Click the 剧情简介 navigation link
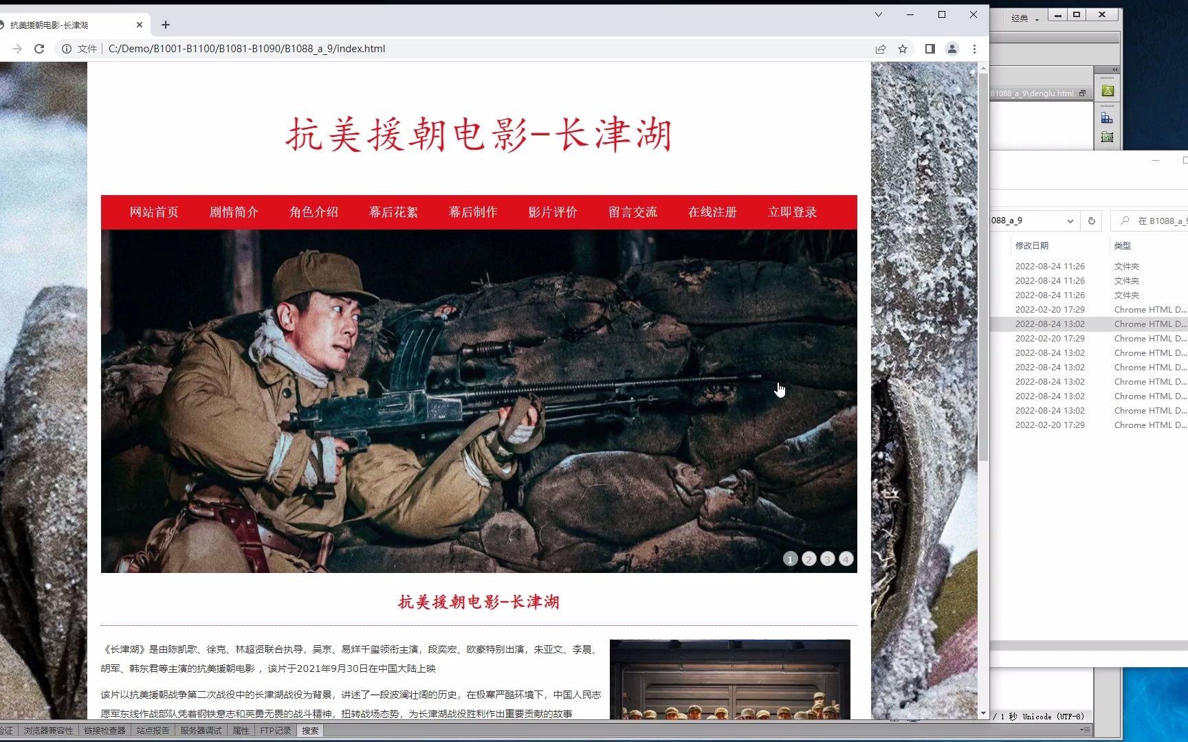The height and width of the screenshot is (742, 1188). [x=234, y=212]
